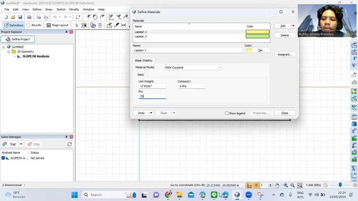Open the blue Zoom app on taskbar
The image size is (358, 201).
pos(248,195)
